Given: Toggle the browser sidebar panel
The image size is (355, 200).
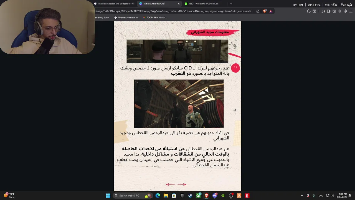Looking at the screenshot, I should click(x=329, y=11).
